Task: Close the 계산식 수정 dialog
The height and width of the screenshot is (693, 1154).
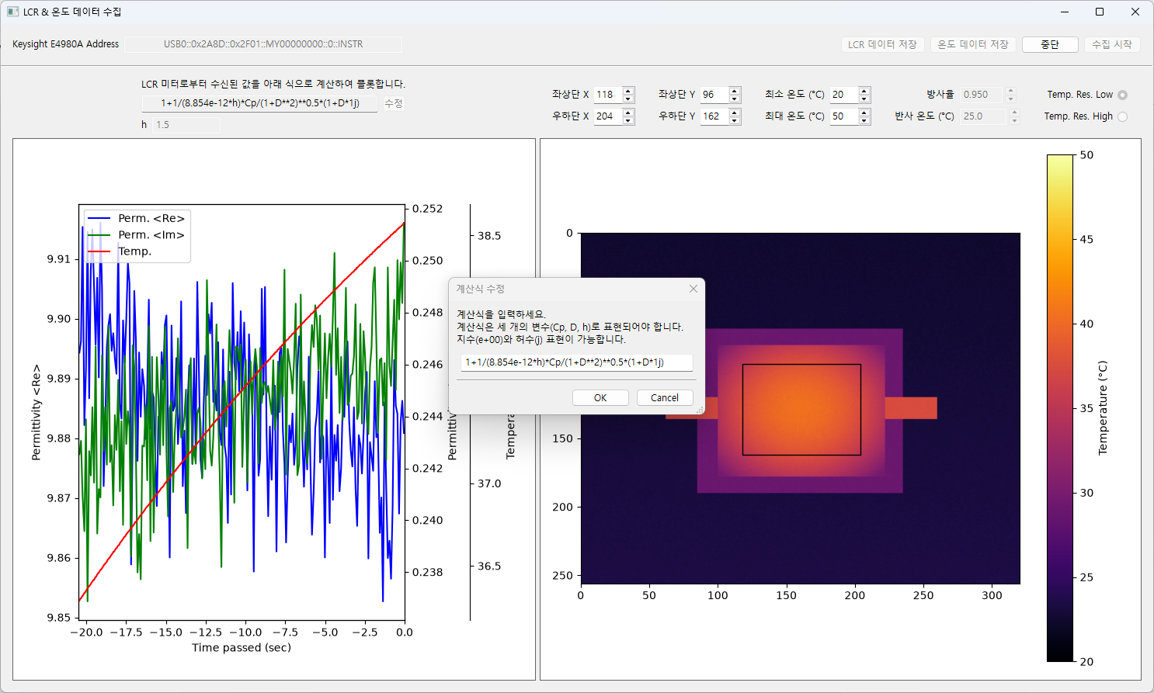Action: tap(693, 289)
